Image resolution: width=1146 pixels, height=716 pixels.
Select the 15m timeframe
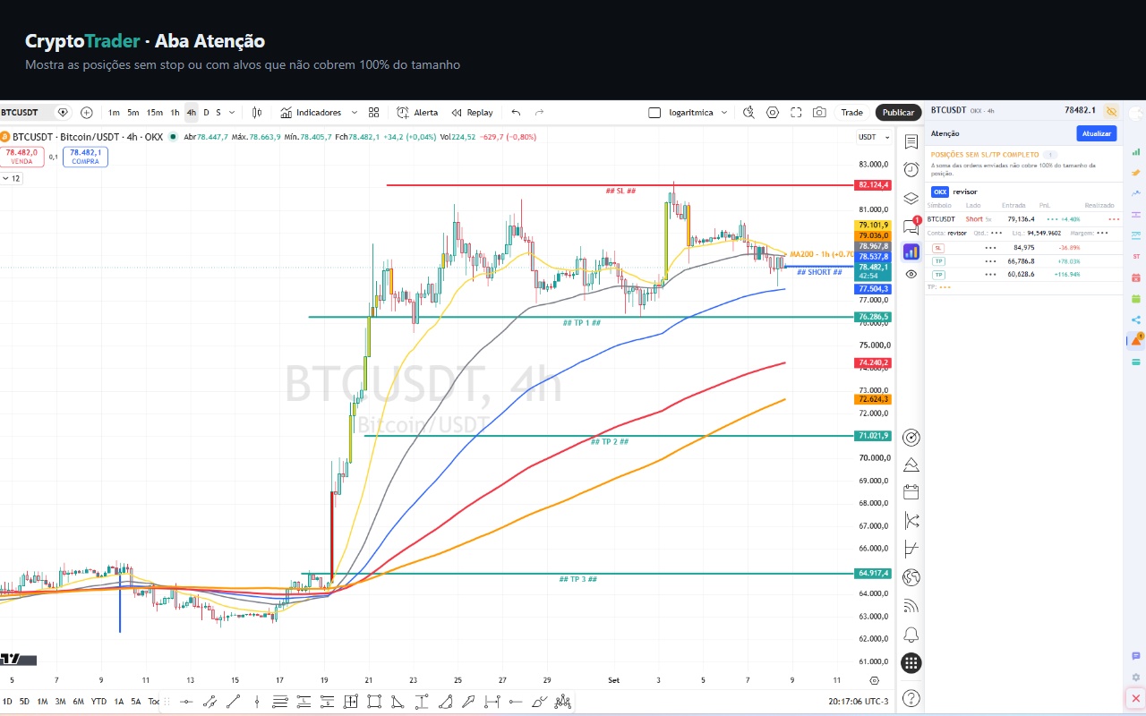point(155,113)
